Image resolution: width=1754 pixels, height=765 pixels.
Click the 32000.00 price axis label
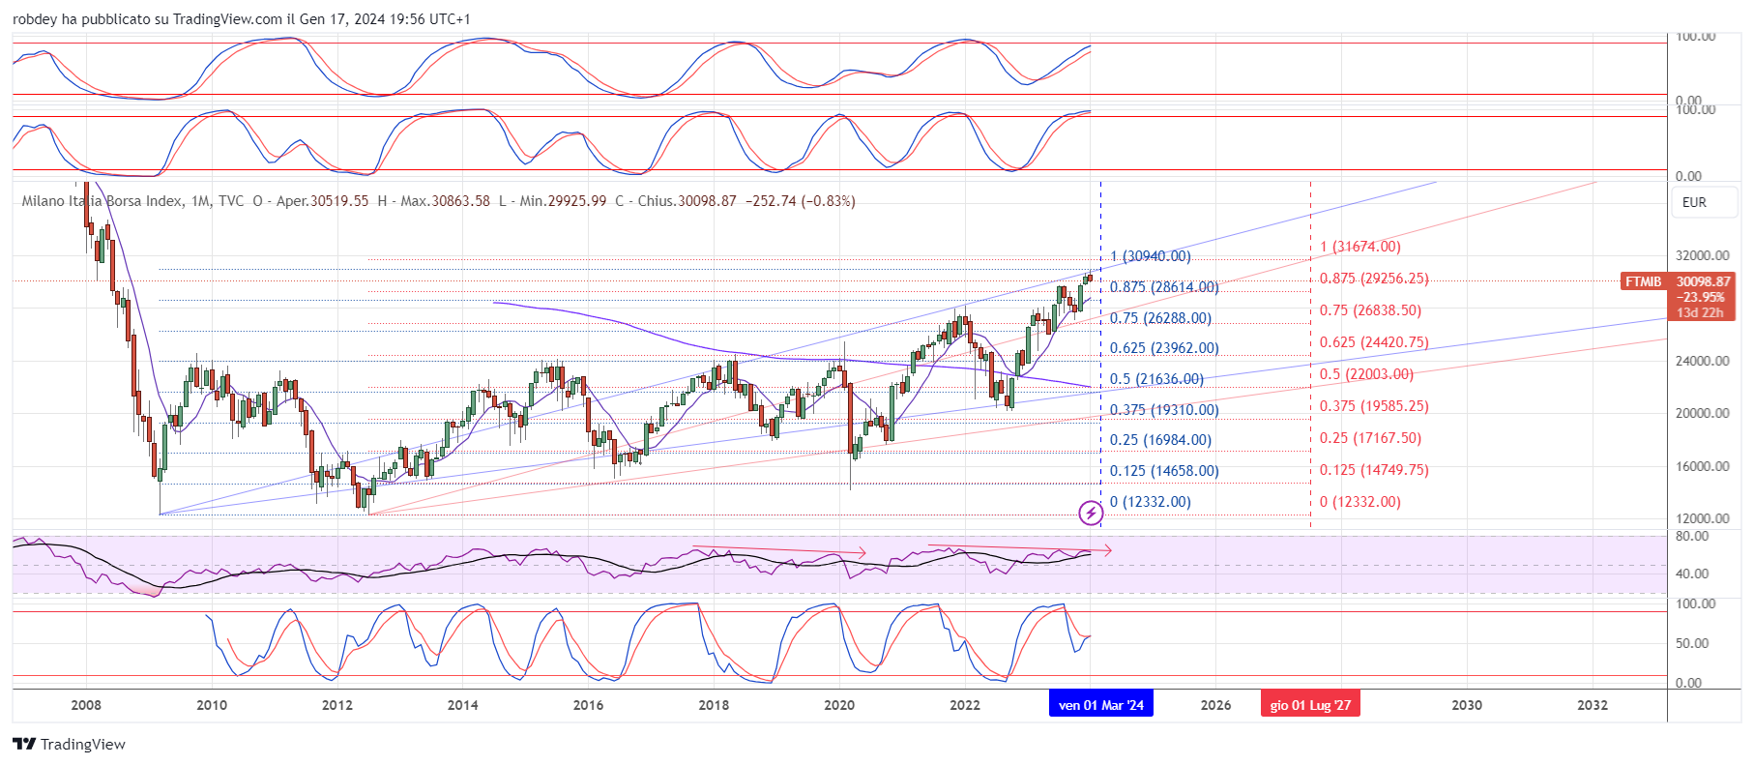pos(1702,256)
